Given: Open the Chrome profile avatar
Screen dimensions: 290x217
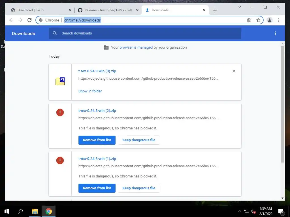Looking at the screenshot, I should (x=270, y=20).
